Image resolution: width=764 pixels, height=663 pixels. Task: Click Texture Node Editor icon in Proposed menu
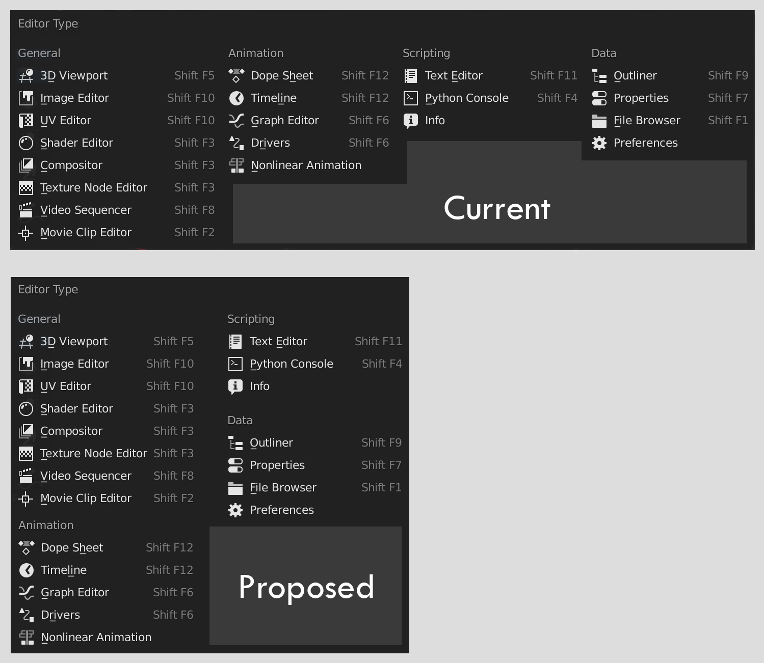tap(26, 454)
